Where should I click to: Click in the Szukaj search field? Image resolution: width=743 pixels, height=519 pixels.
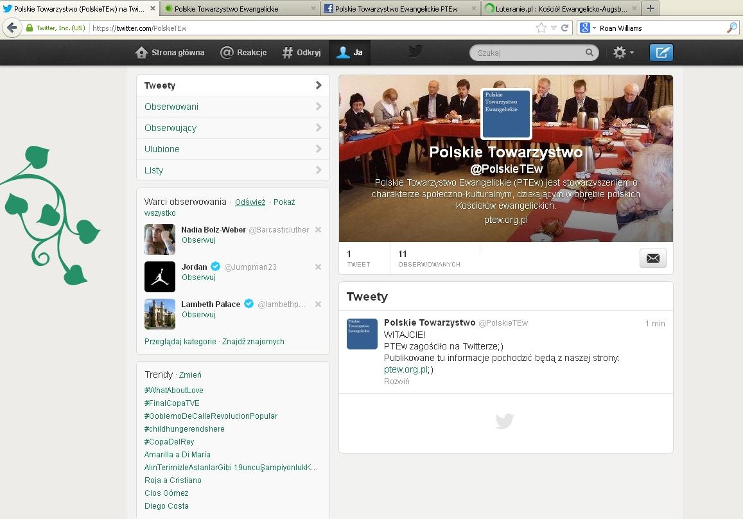coord(534,53)
